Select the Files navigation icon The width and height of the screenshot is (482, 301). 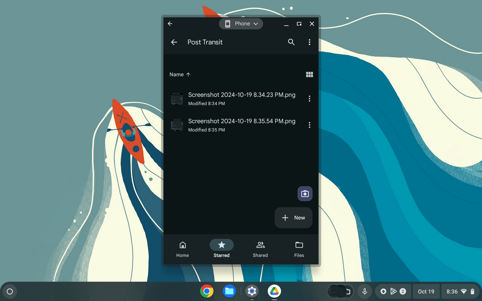299,249
